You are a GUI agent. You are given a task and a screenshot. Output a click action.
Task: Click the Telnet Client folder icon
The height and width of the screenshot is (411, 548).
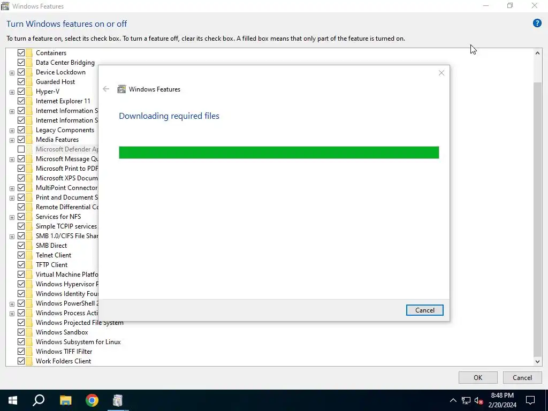click(x=29, y=255)
